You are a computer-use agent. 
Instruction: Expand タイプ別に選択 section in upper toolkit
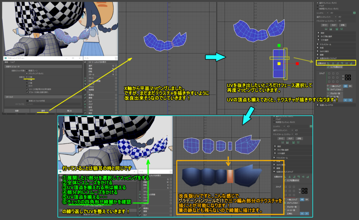point(318,36)
